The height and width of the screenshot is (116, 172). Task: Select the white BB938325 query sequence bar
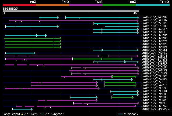pyautogui.click(x=71, y=11)
